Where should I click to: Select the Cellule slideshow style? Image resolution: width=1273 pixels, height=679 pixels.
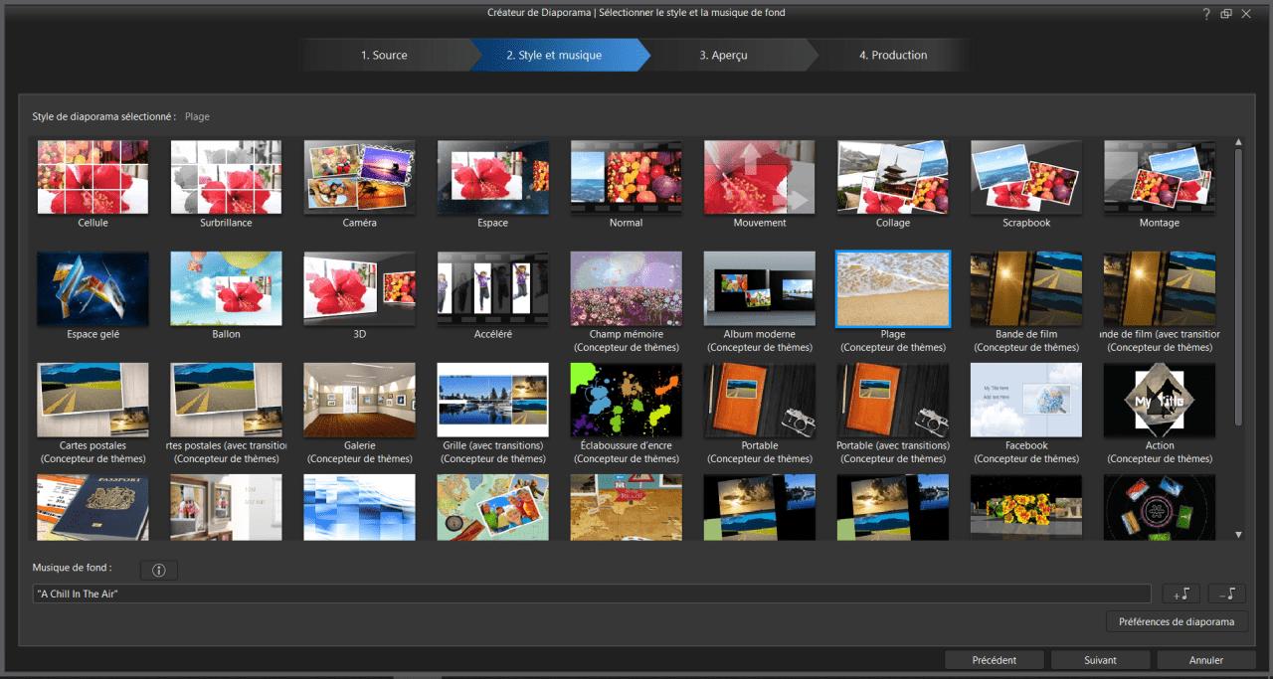click(92, 177)
